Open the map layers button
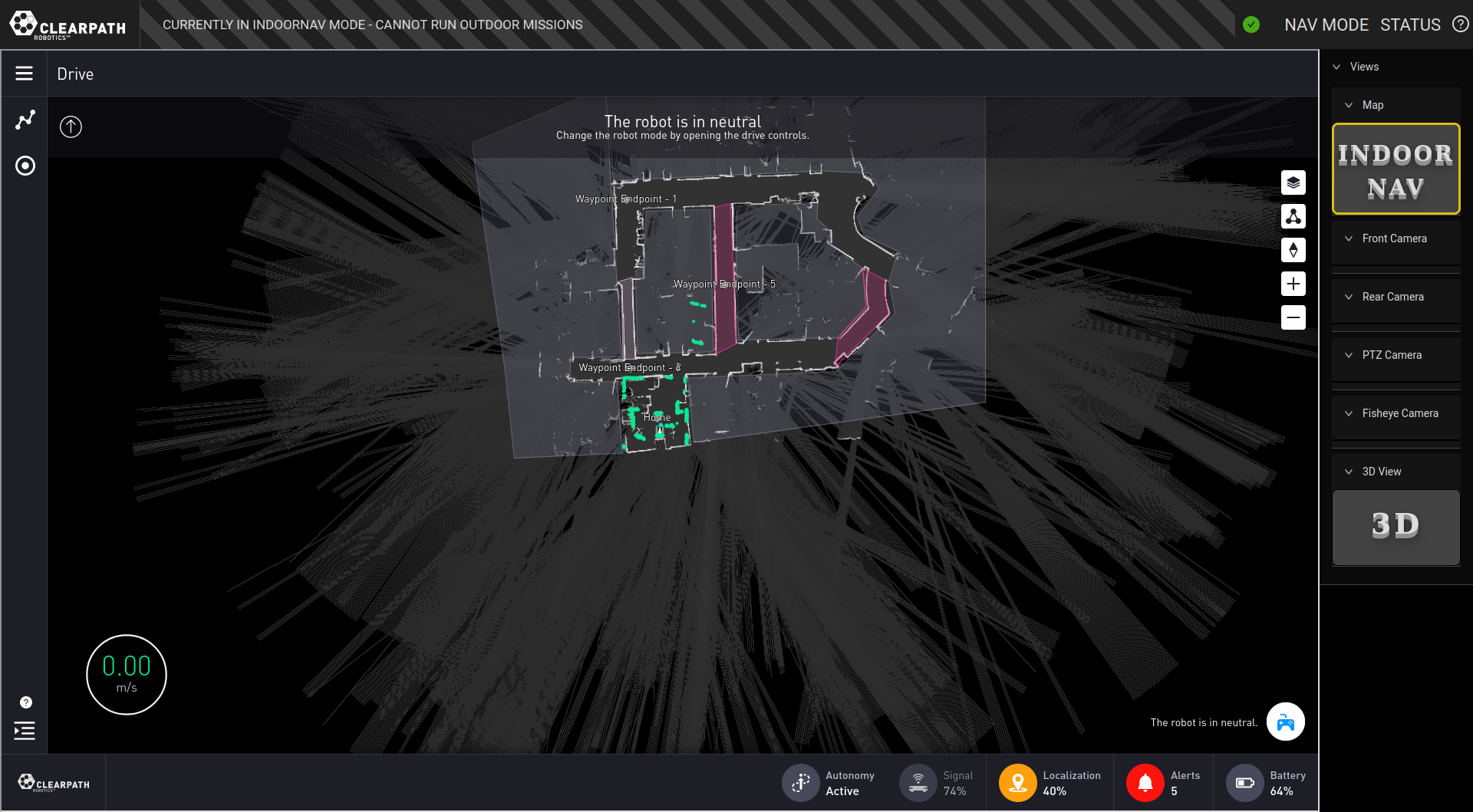This screenshot has width=1473, height=812. [x=1293, y=182]
